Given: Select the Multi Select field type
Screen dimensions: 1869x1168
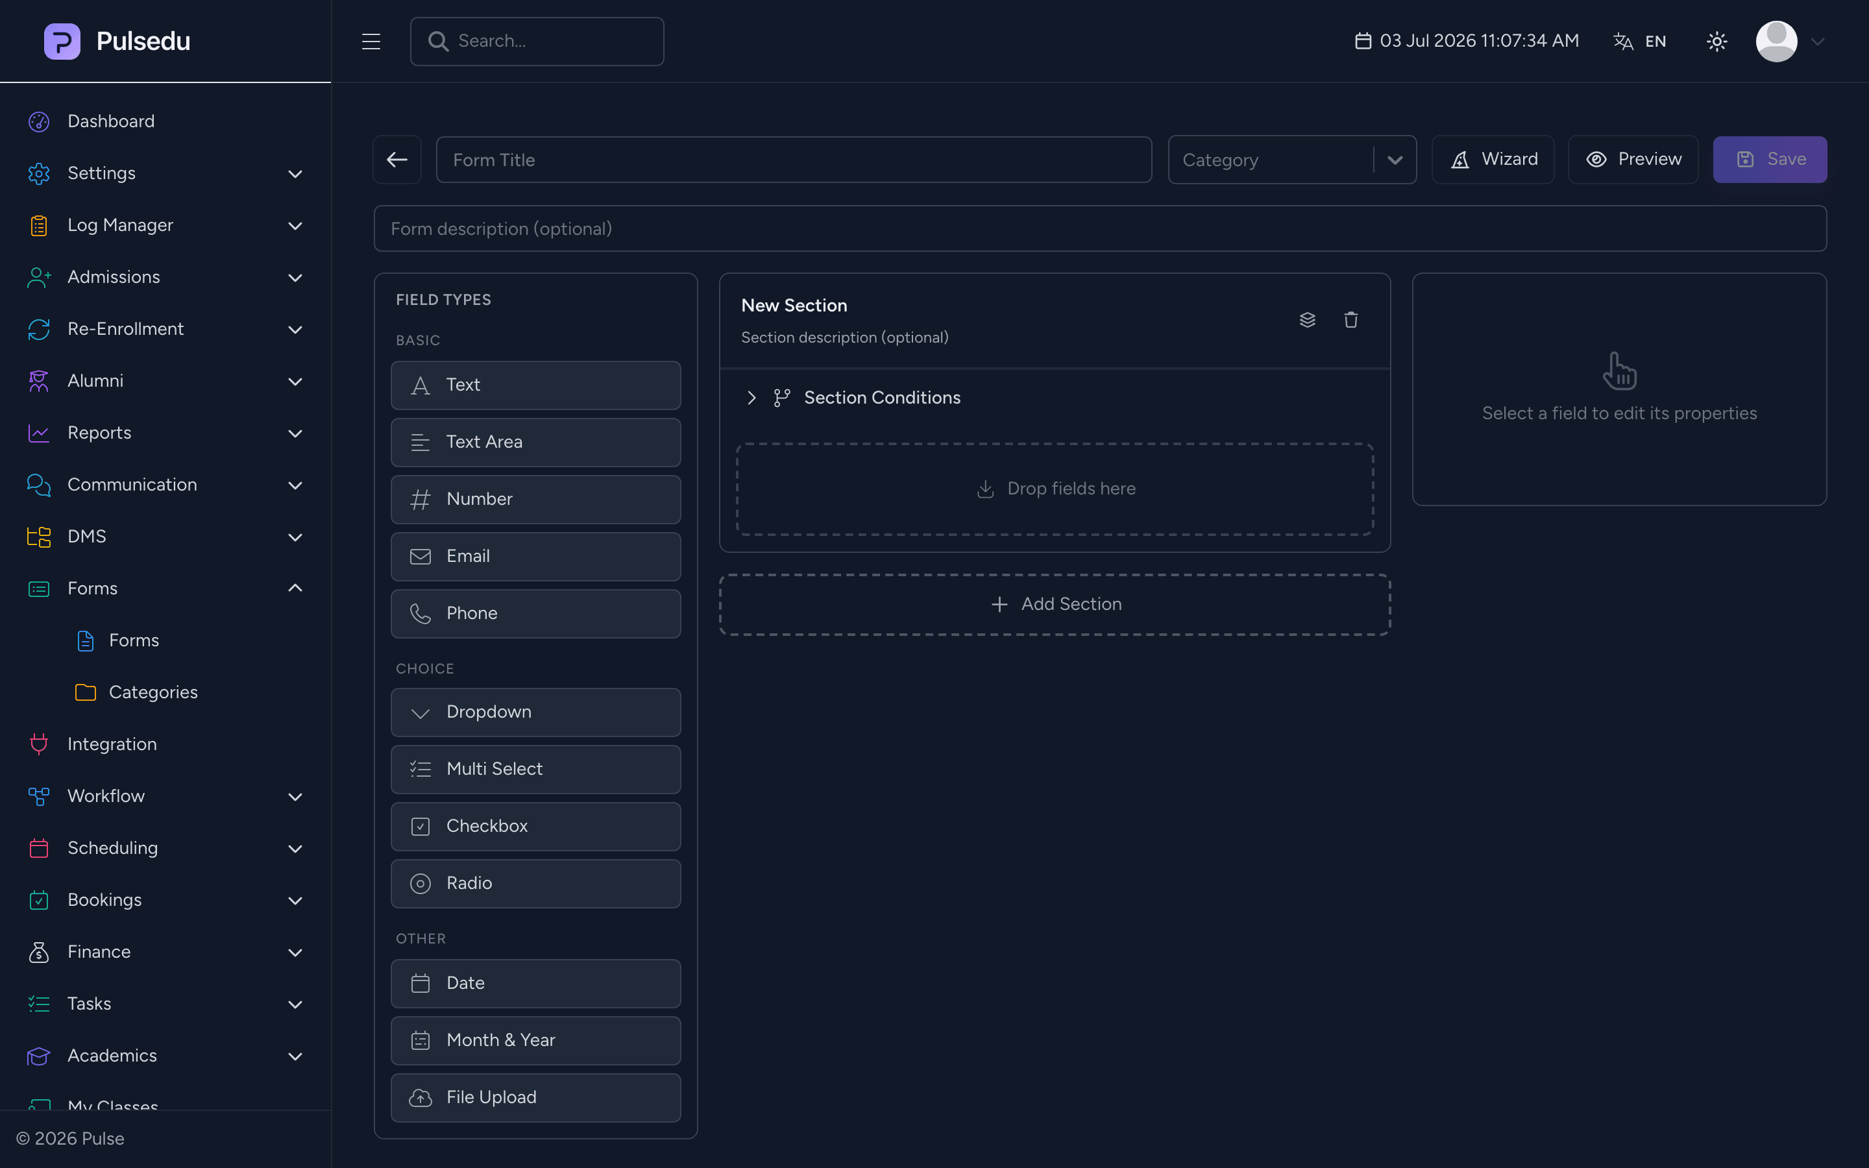Looking at the screenshot, I should tap(536, 770).
